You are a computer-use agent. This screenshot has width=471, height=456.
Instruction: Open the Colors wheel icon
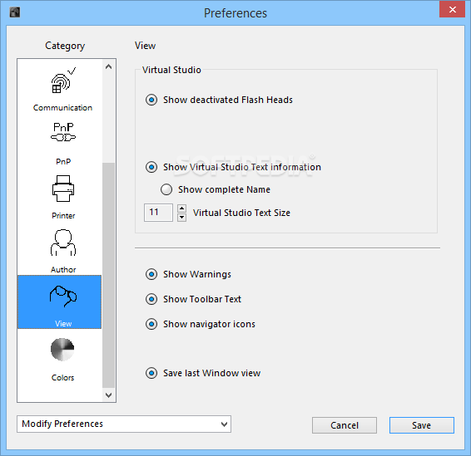point(62,350)
